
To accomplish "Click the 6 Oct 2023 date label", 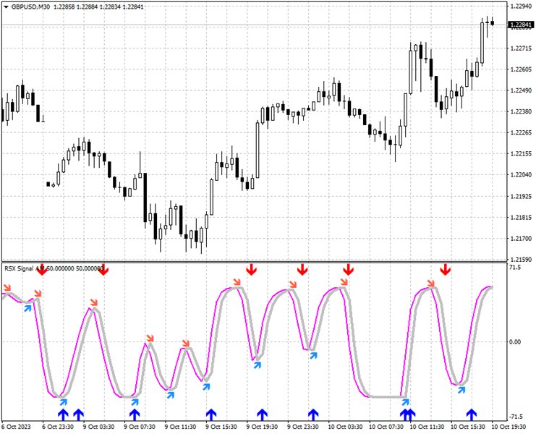I will tap(16, 427).
